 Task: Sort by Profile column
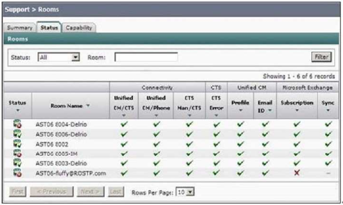[240, 110]
